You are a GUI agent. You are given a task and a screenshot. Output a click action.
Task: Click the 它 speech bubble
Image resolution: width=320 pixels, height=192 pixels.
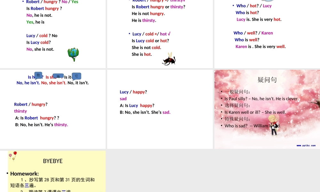76,76
